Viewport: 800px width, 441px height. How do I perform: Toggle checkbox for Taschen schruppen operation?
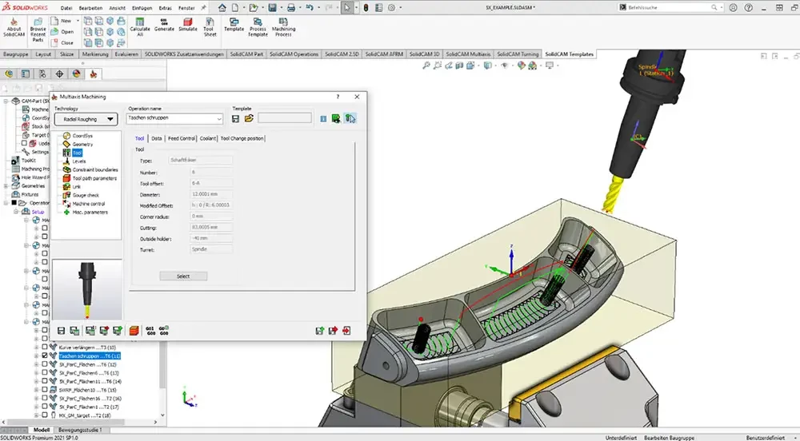pyautogui.click(x=44, y=356)
